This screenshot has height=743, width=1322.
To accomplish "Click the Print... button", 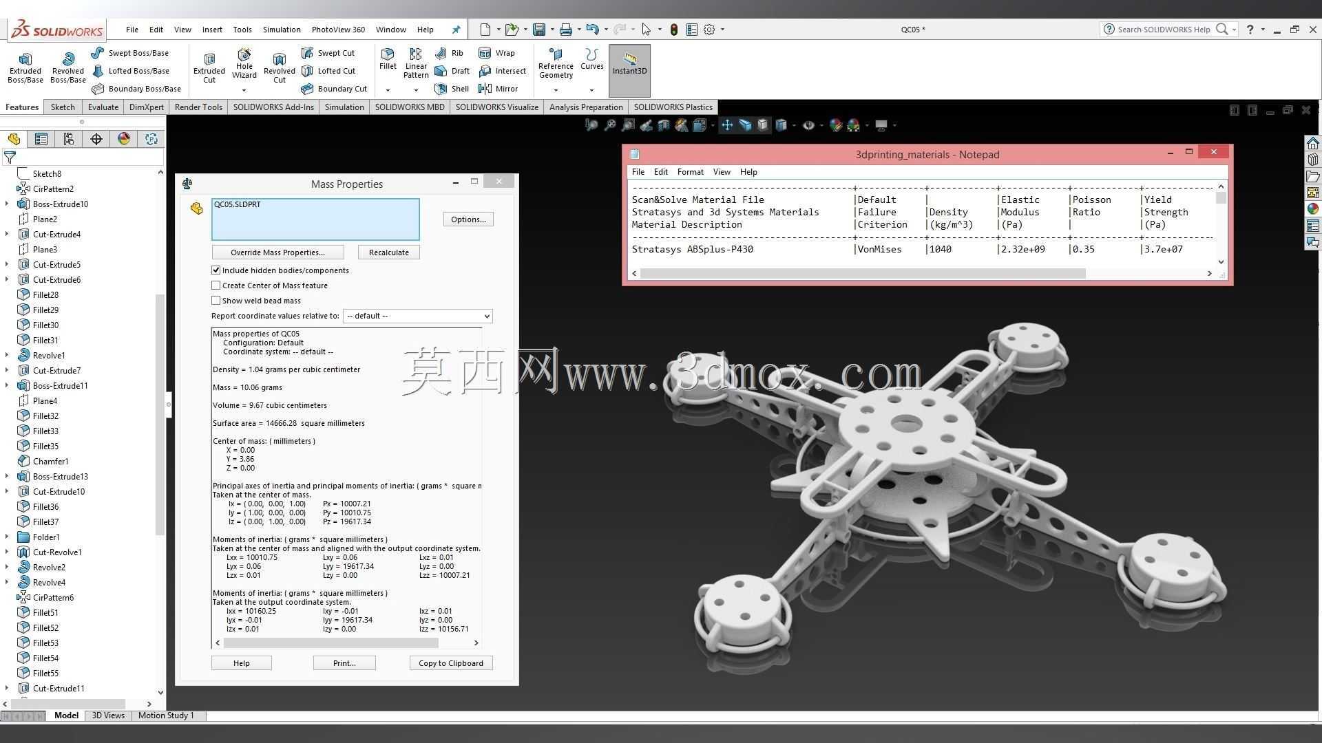I will [x=344, y=663].
